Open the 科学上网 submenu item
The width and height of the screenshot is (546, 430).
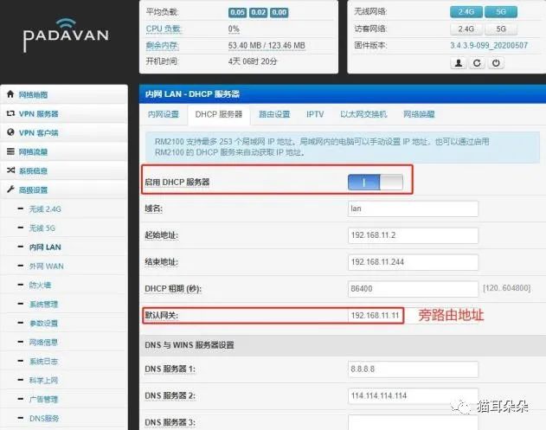[x=43, y=380]
